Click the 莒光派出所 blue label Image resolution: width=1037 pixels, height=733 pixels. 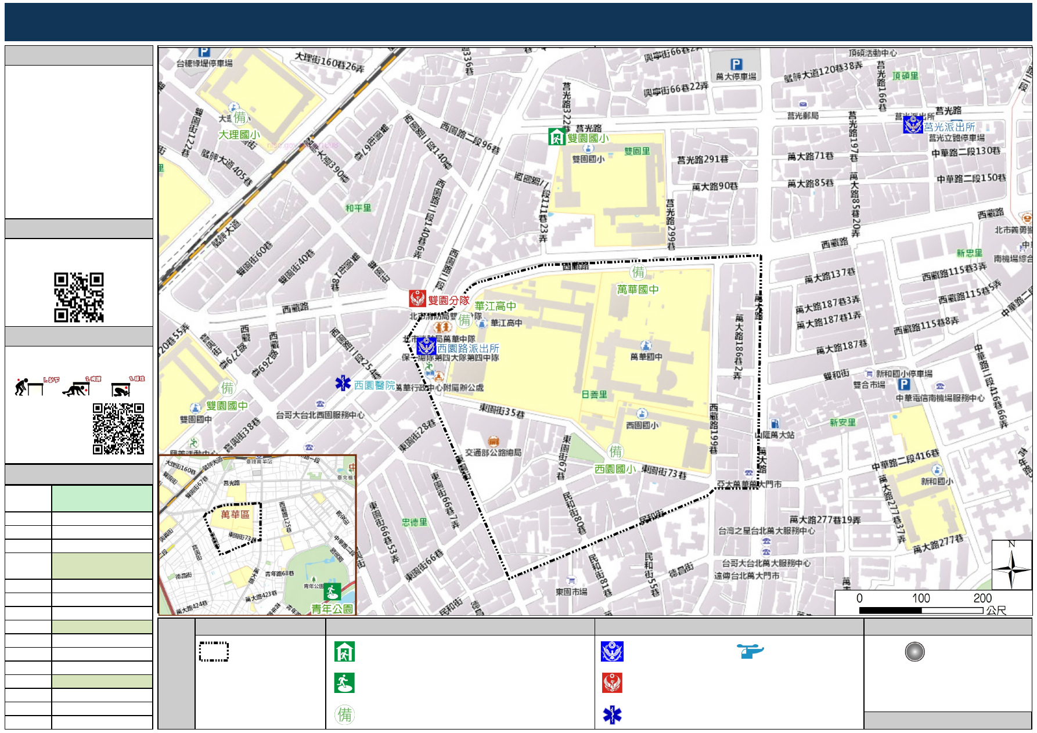(x=949, y=127)
